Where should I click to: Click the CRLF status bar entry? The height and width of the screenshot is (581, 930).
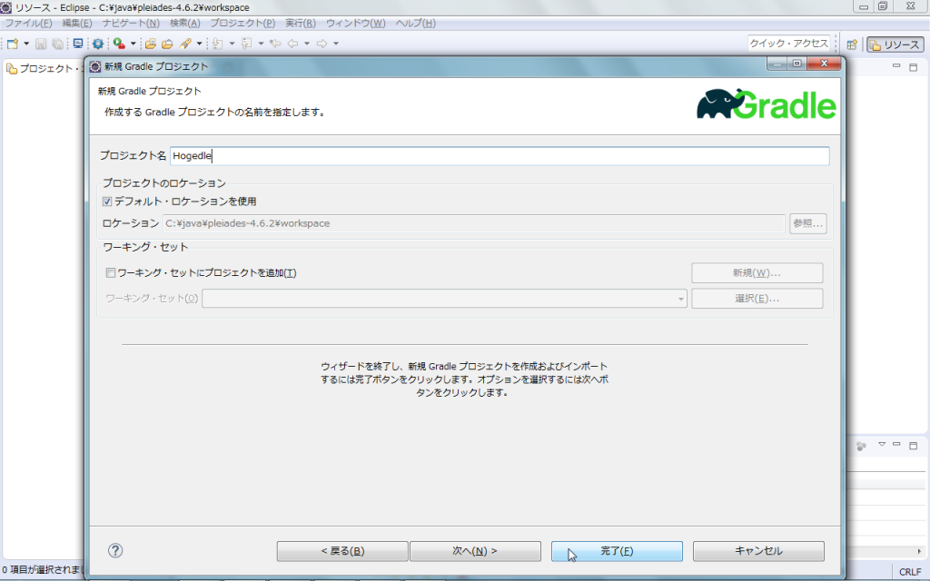click(x=910, y=572)
